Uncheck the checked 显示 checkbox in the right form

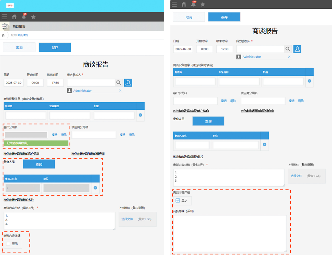tap(178, 200)
